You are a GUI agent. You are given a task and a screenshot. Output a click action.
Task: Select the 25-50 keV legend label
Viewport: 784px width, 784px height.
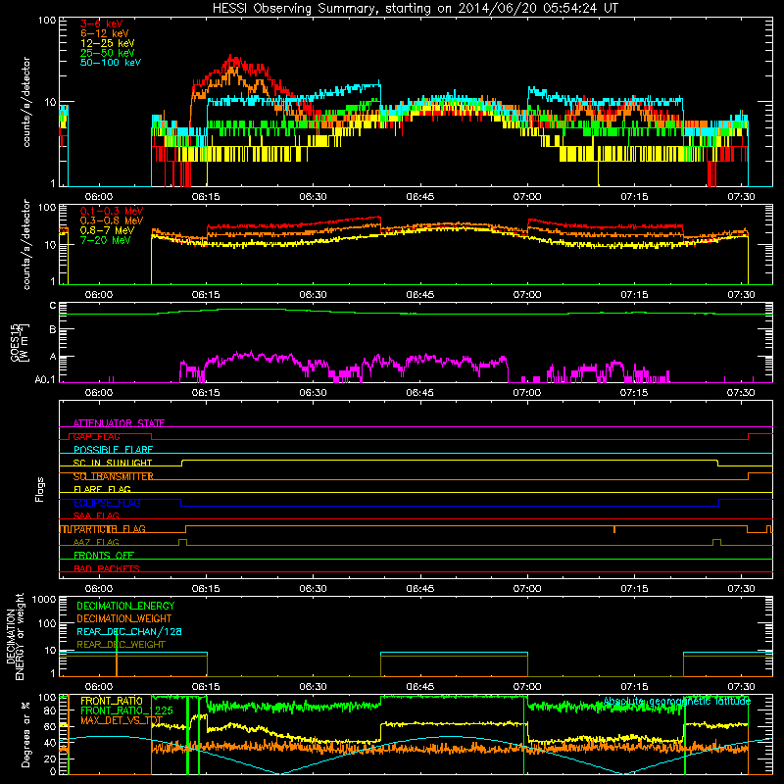(x=107, y=53)
